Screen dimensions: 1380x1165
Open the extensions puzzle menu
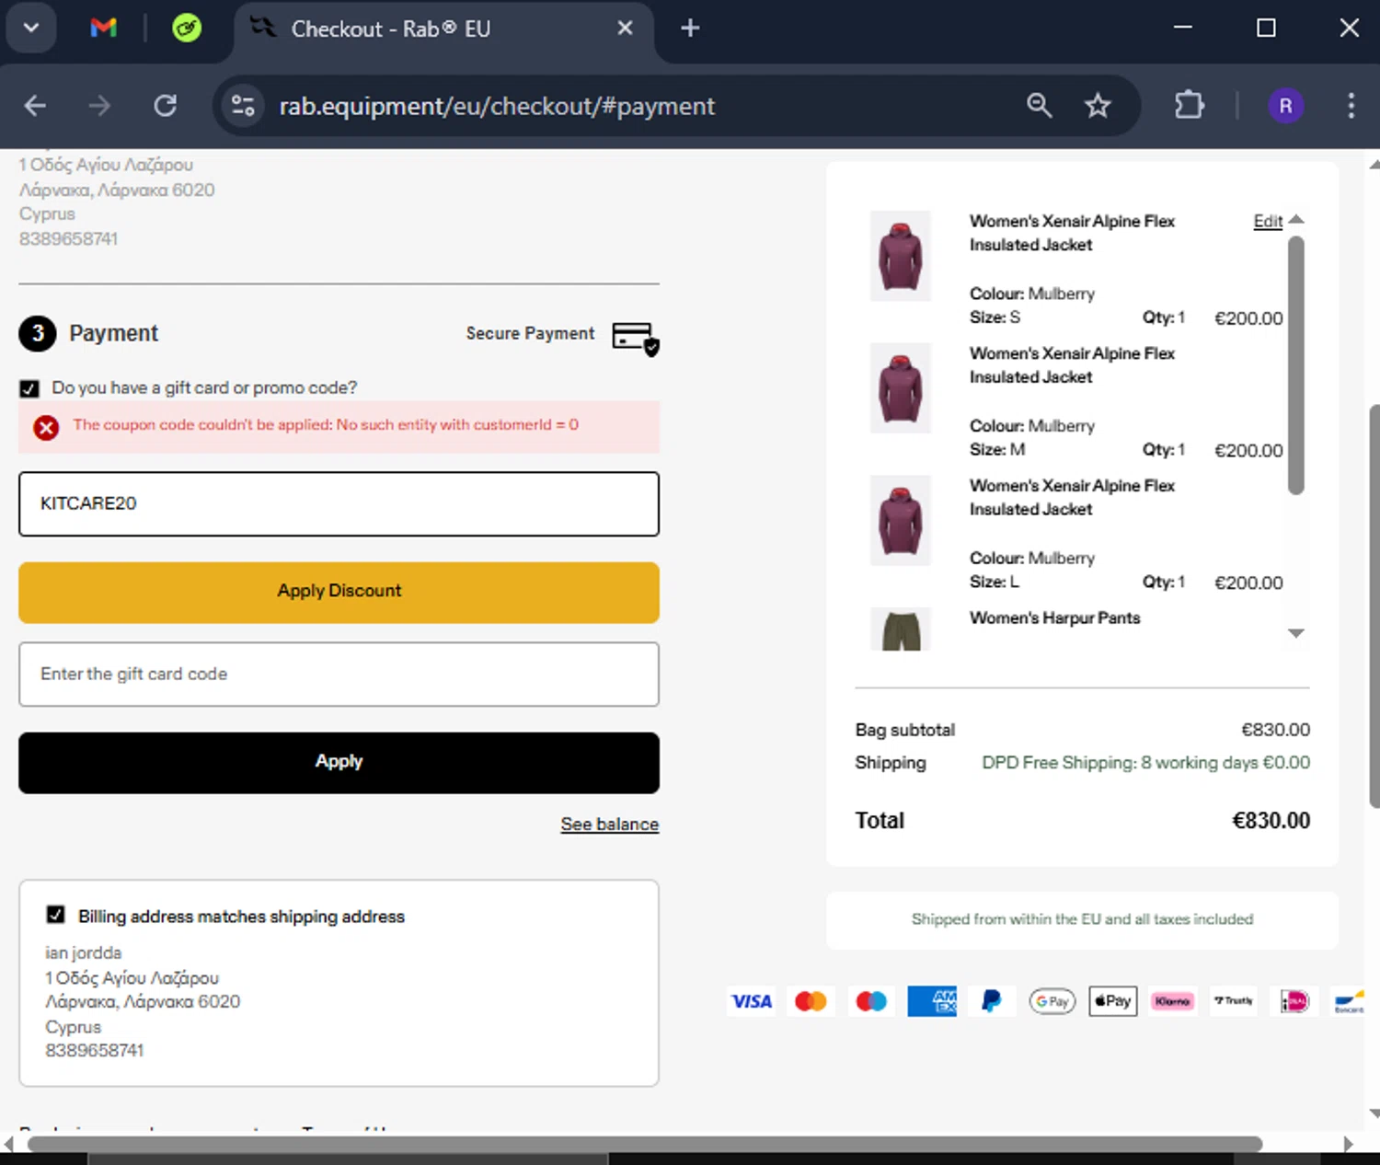1190,106
